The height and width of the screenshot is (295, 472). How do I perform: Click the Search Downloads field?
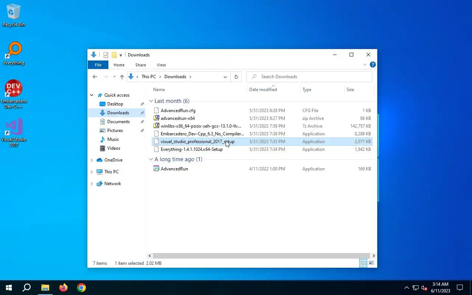tap(309, 77)
